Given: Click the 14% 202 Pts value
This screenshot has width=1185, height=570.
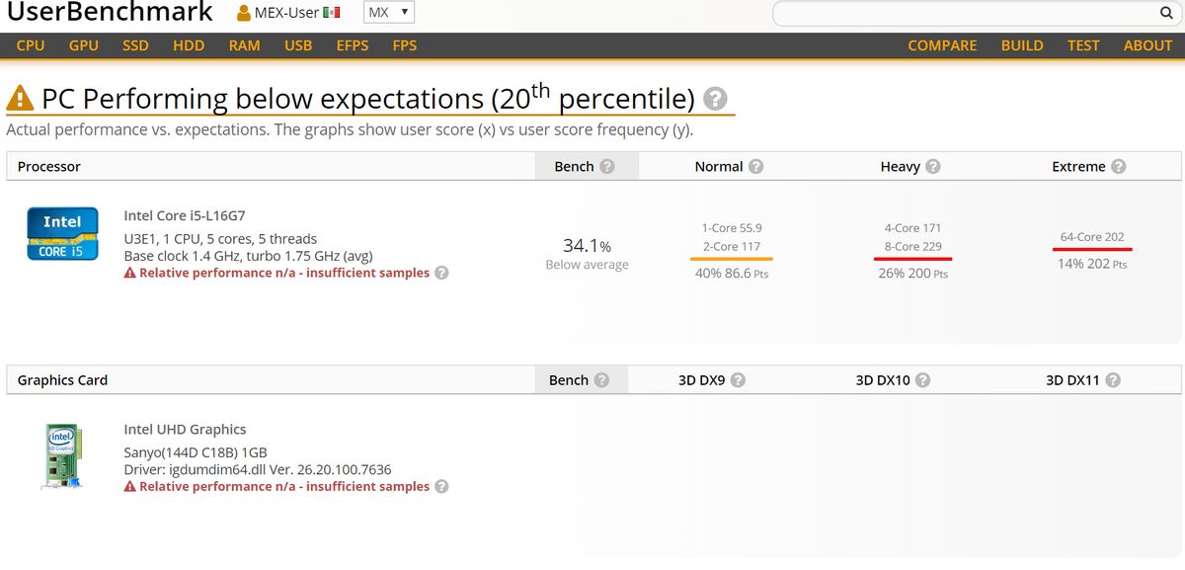Looking at the screenshot, I should [1092, 264].
